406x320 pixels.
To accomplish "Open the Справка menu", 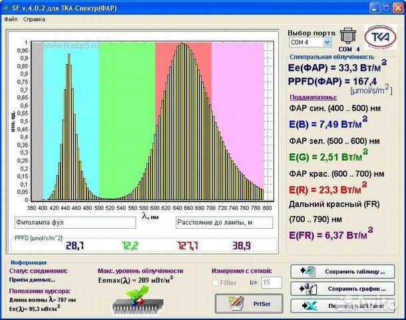I will click(35, 19).
